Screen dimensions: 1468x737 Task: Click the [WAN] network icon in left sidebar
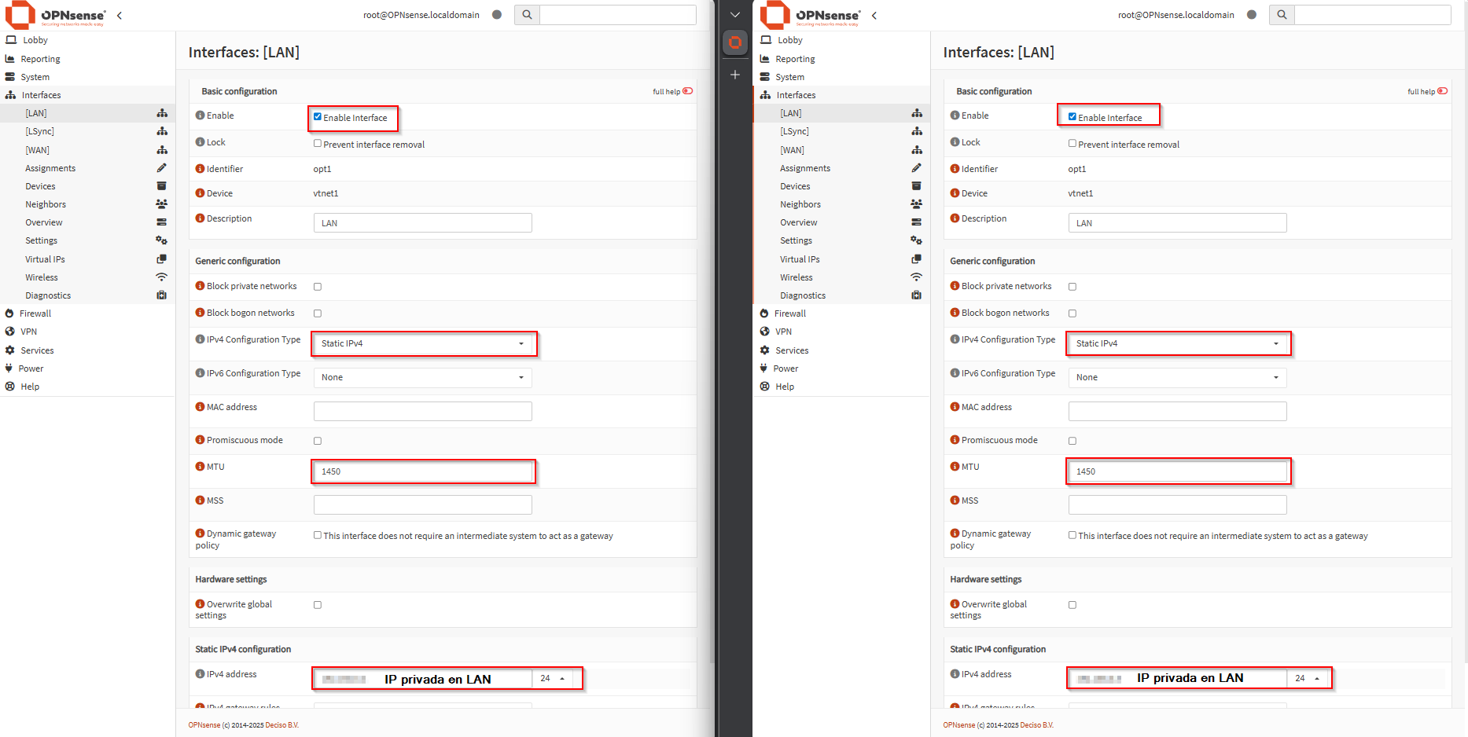tap(162, 150)
